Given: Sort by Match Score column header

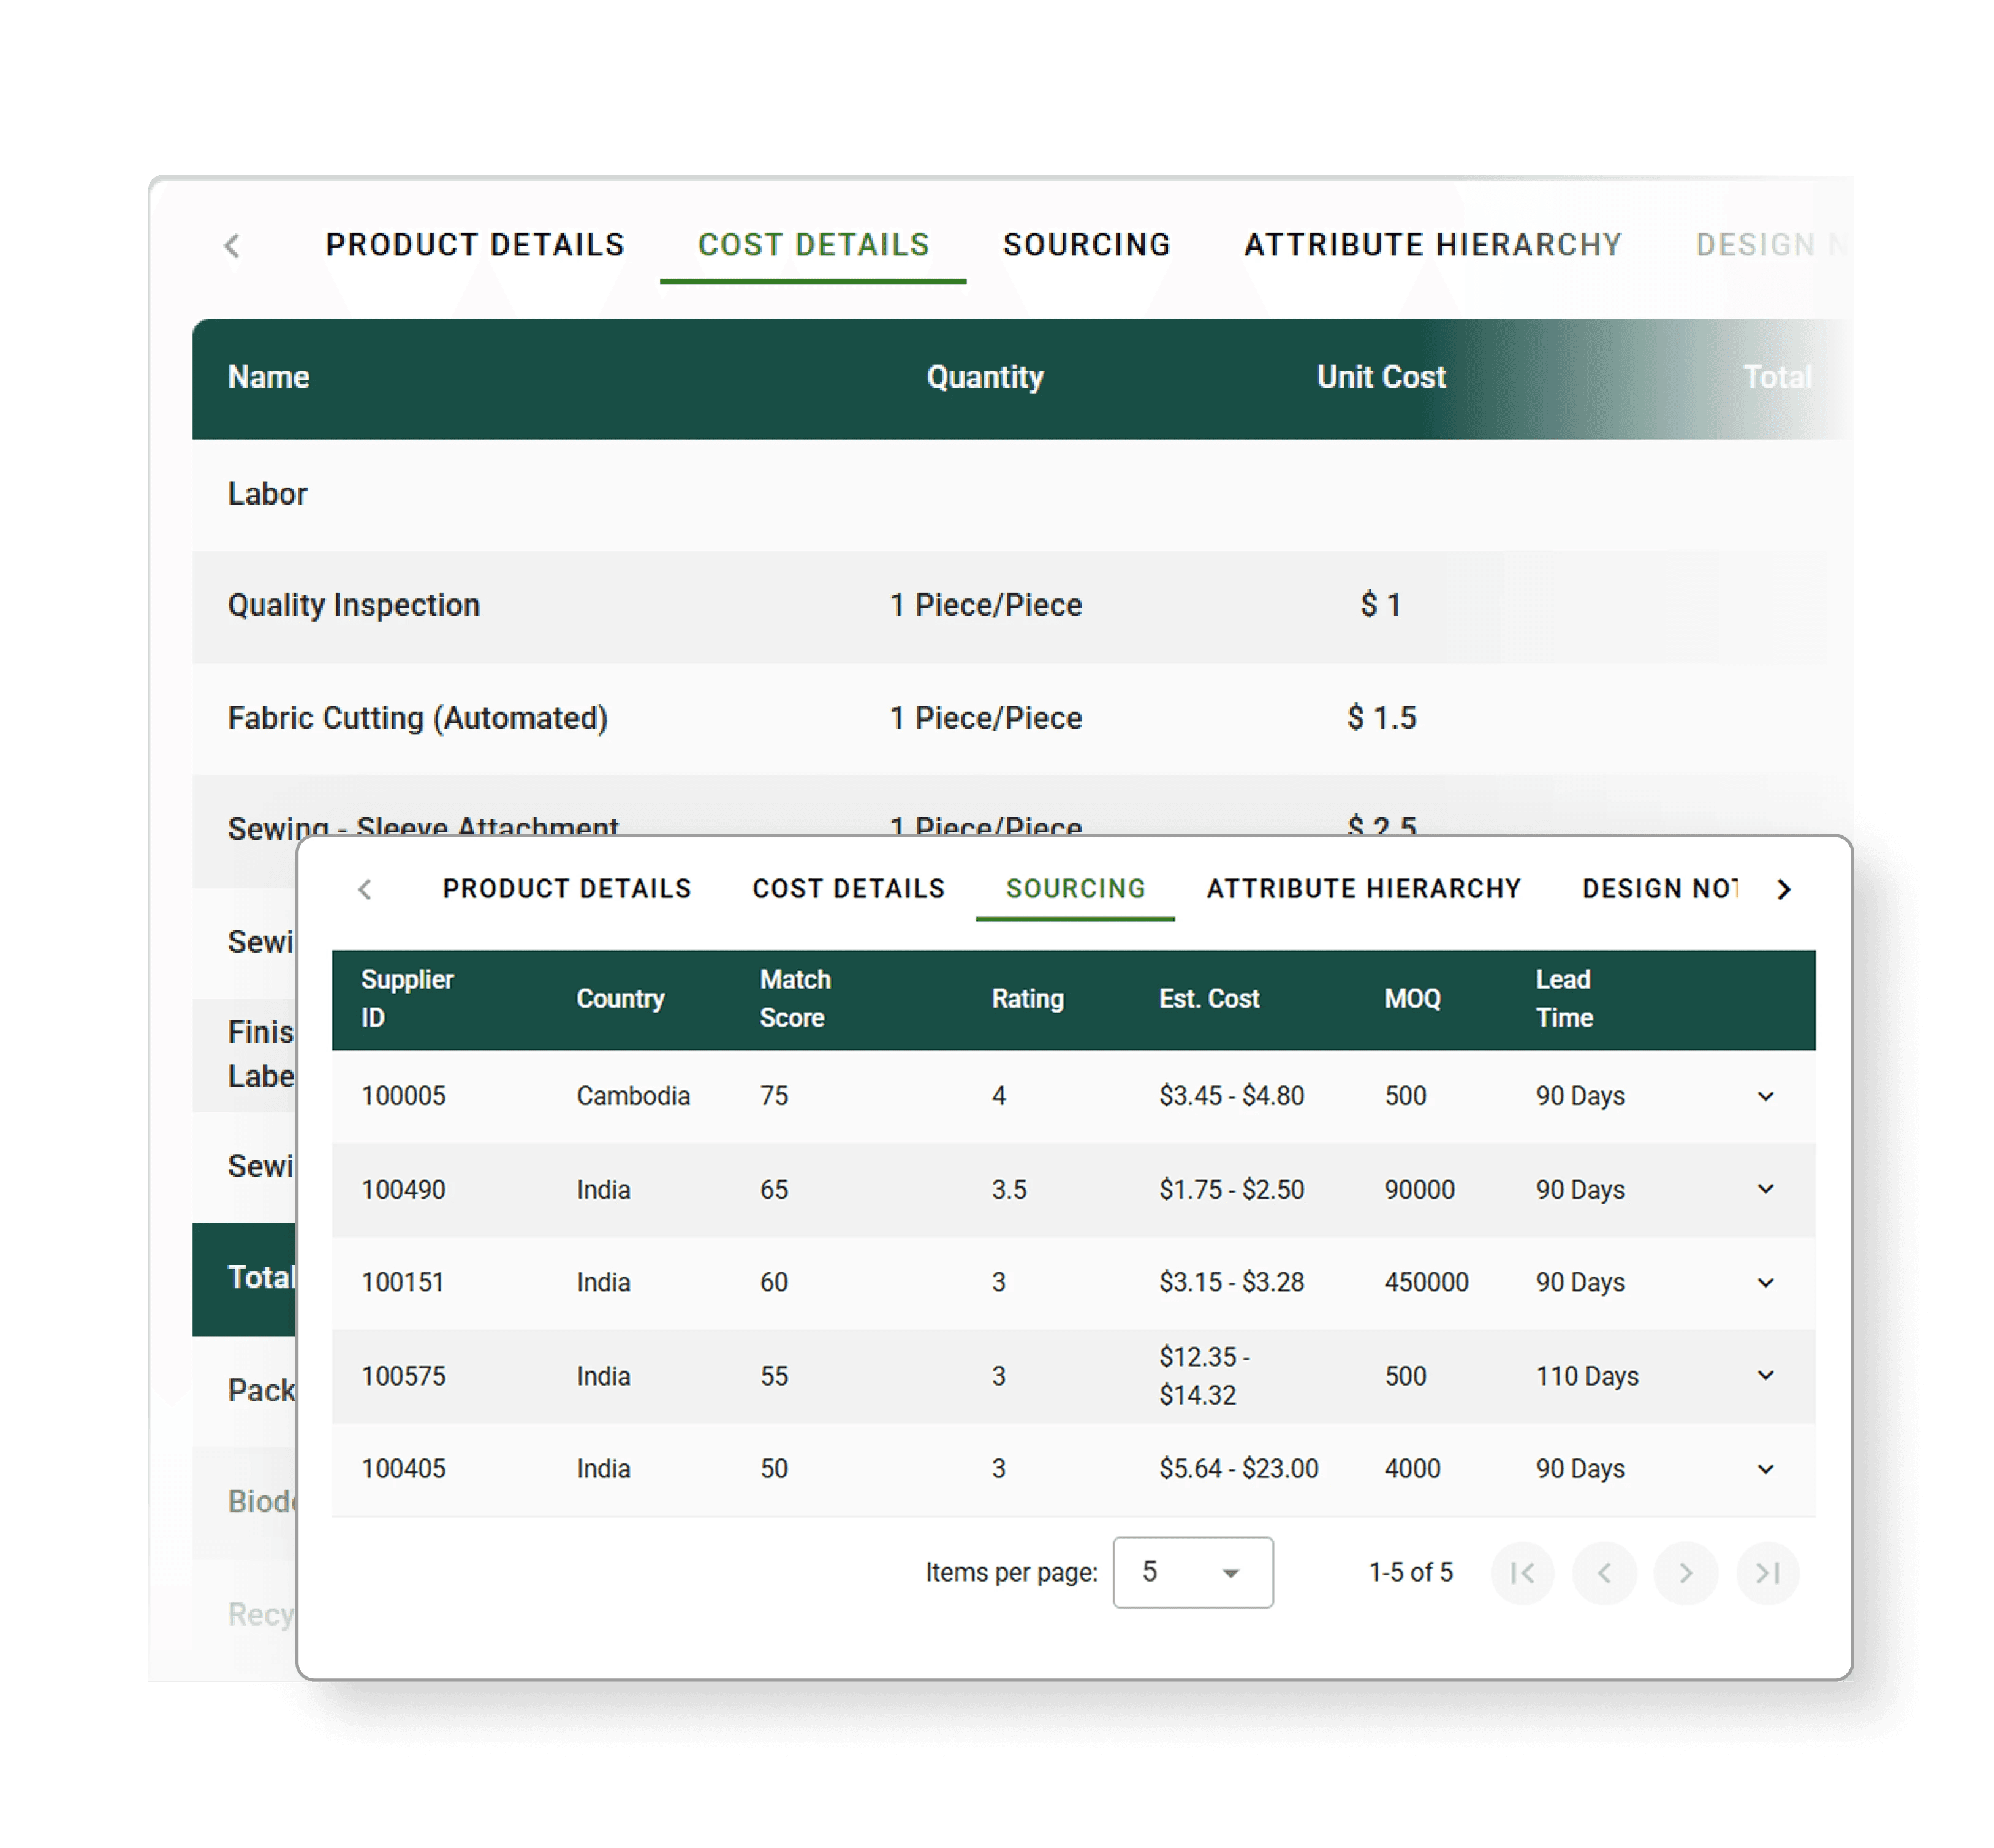Looking at the screenshot, I should (x=795, y=998).
